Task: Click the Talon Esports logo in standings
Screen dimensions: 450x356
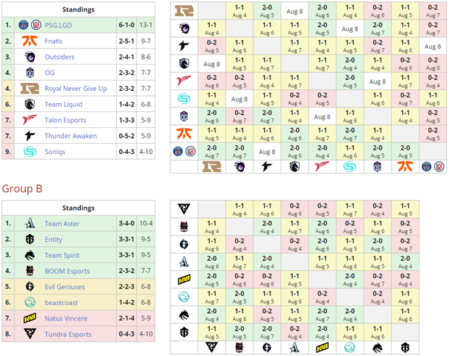Action: coord(30,120)
